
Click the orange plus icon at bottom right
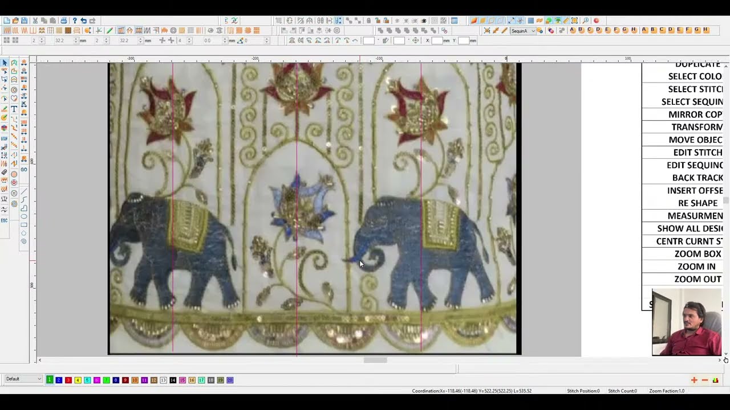pos(694,380)
